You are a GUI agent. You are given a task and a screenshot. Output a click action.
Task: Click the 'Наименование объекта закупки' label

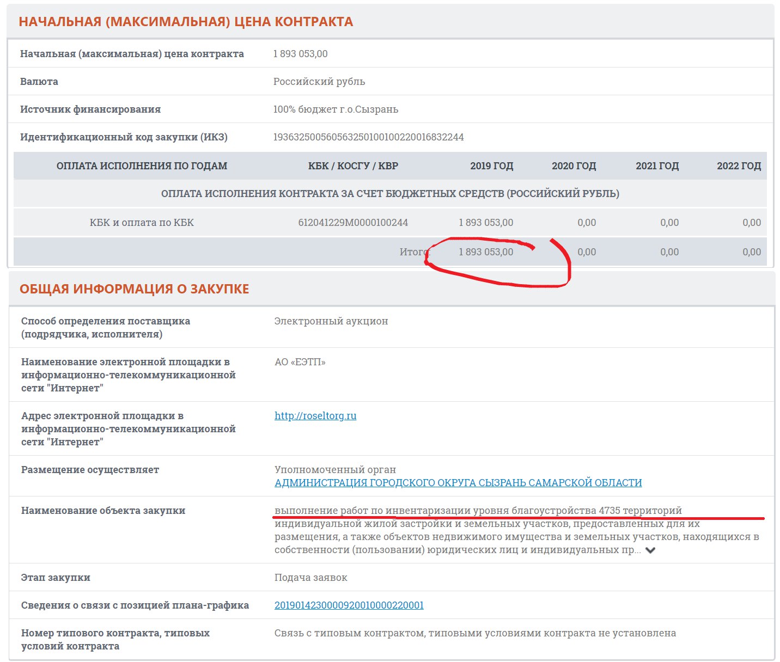point(103,511)
